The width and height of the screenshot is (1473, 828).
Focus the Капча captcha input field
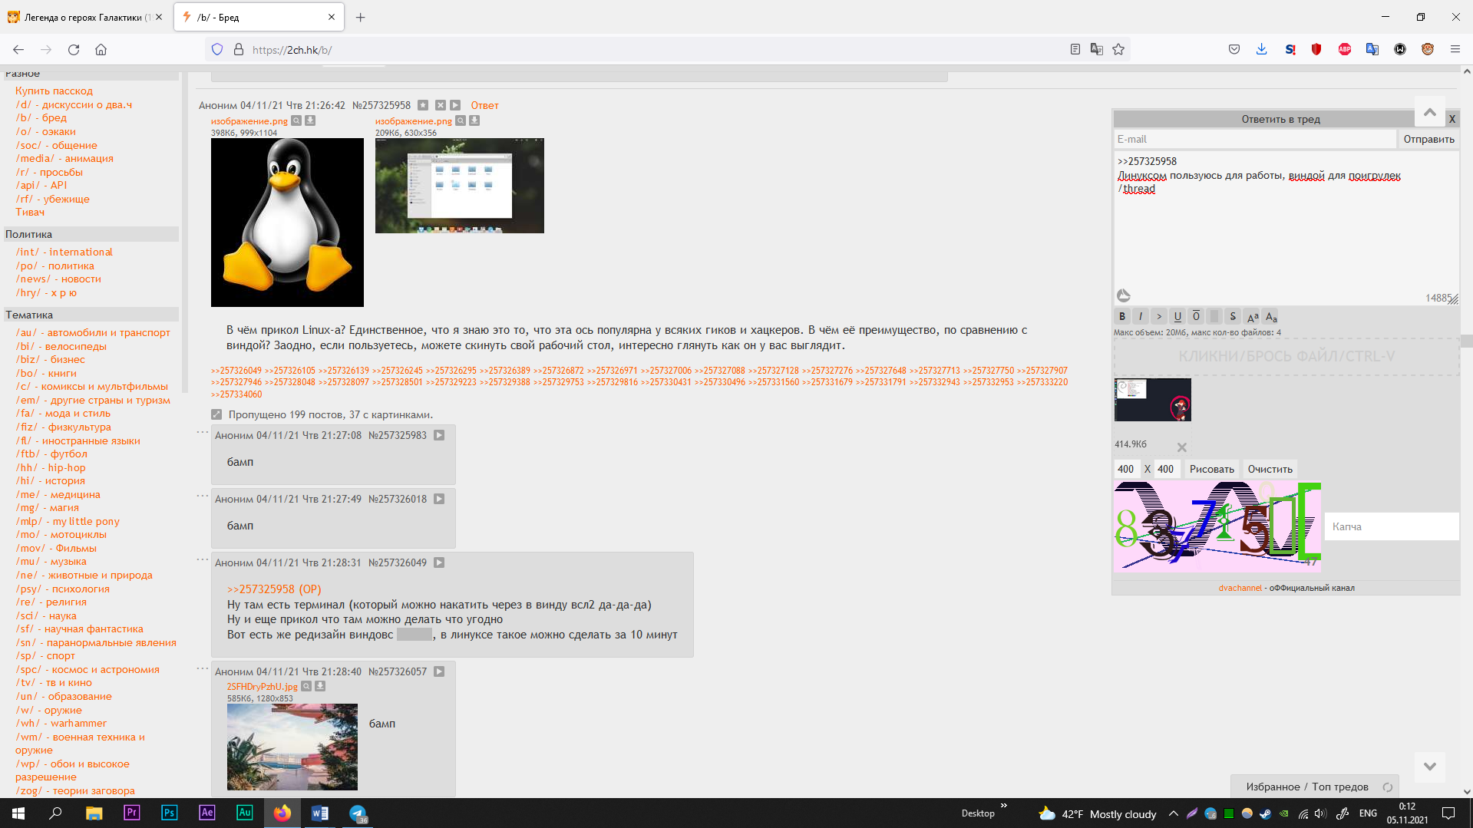1391,526
